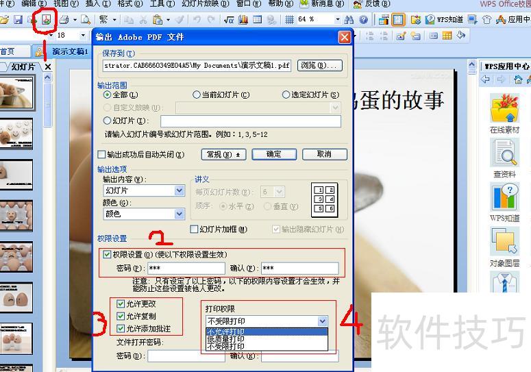Open 对象图层 in the right panel
Image resolution: width=531 pixels, height=372 pixels.
[504, 247]
